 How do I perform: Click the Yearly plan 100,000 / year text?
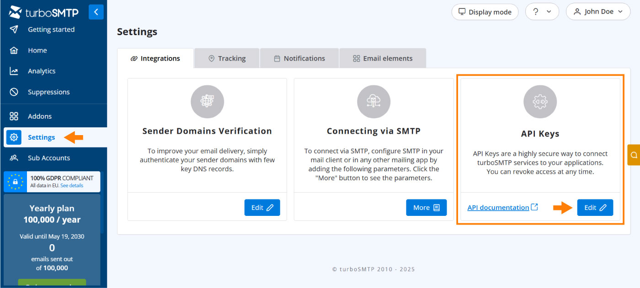click(x=52, y=214)
